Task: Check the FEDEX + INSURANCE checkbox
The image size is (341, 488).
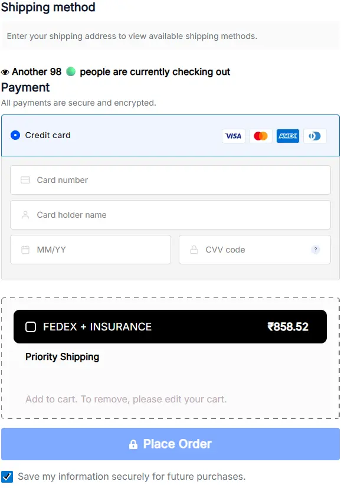Action: pyautogui.click(x=31, y=326)
